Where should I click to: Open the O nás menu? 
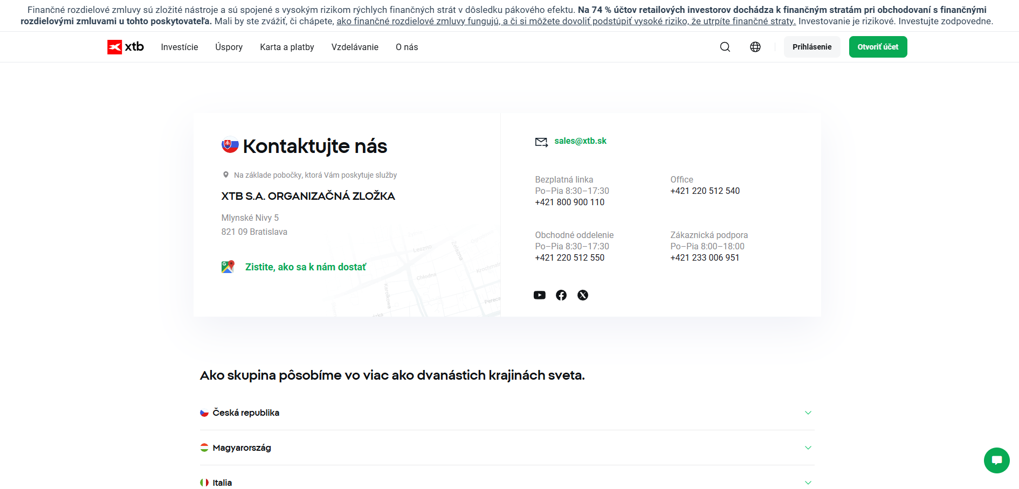coord(407,47)
